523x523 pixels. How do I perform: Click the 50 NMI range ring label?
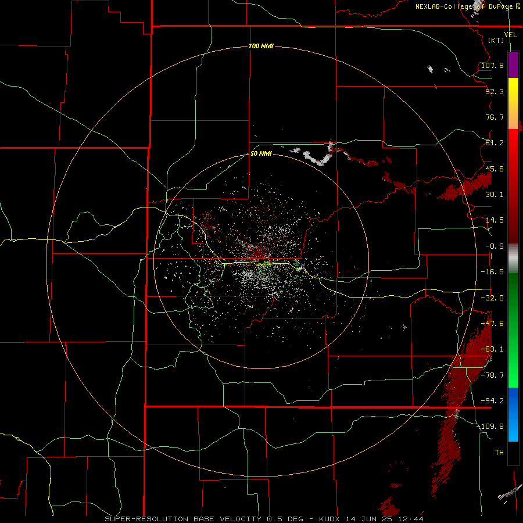tap(261, 153)
